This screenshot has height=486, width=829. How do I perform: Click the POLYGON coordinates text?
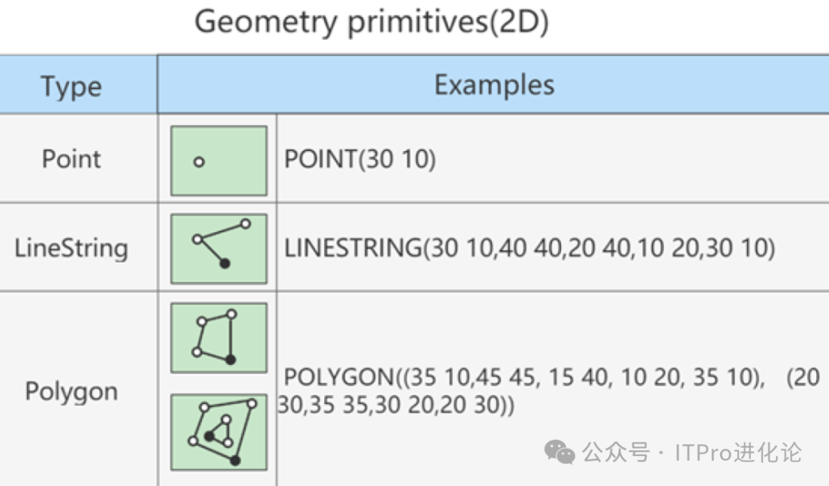tap(549, 392)
